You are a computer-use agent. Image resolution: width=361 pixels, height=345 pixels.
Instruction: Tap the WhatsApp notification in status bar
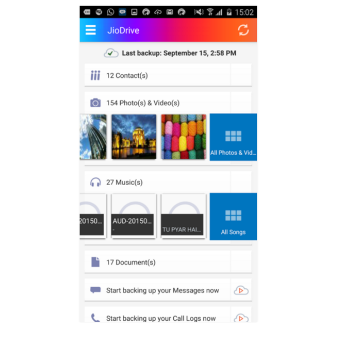pyautogui.click(x=110, y=12)
